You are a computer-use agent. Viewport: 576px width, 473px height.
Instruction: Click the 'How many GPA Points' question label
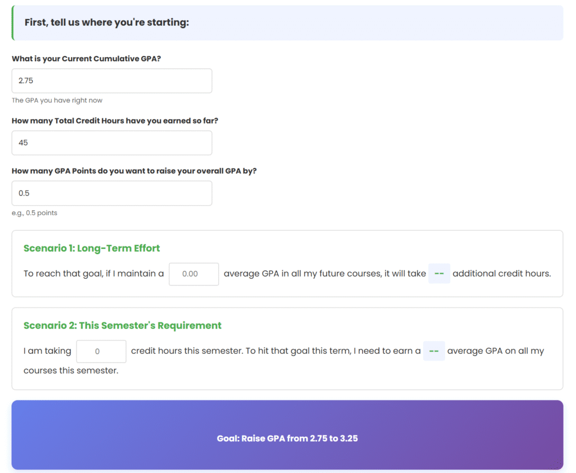[x=134, y=171]
